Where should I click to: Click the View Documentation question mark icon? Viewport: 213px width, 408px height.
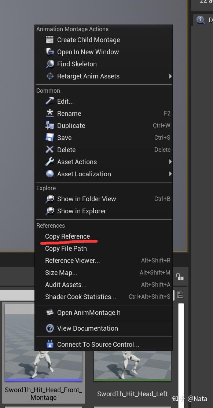50,328
